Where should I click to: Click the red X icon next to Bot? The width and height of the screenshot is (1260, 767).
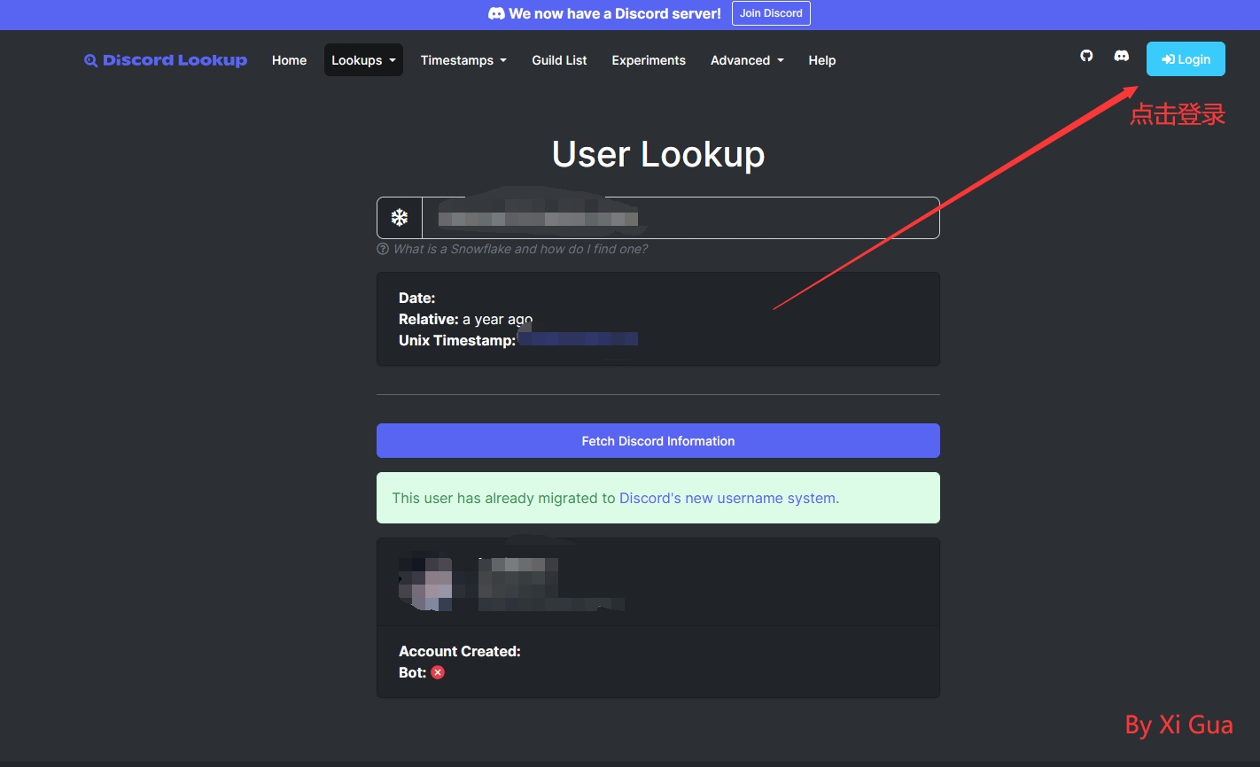tap(438, 672)
